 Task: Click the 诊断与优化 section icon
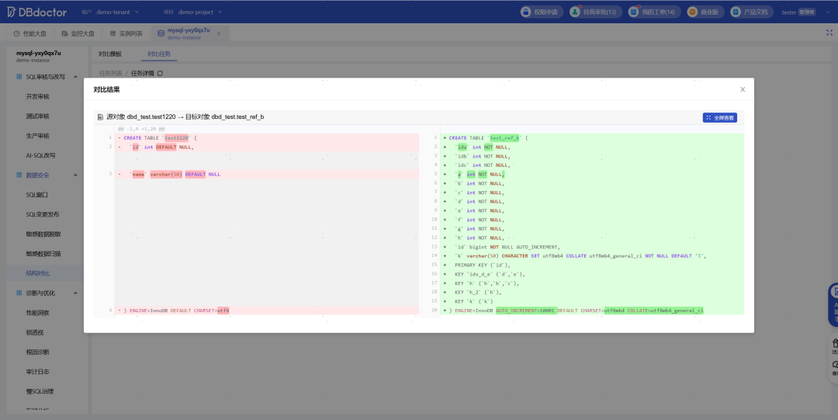pyautogui.click(x=19, y=293)
